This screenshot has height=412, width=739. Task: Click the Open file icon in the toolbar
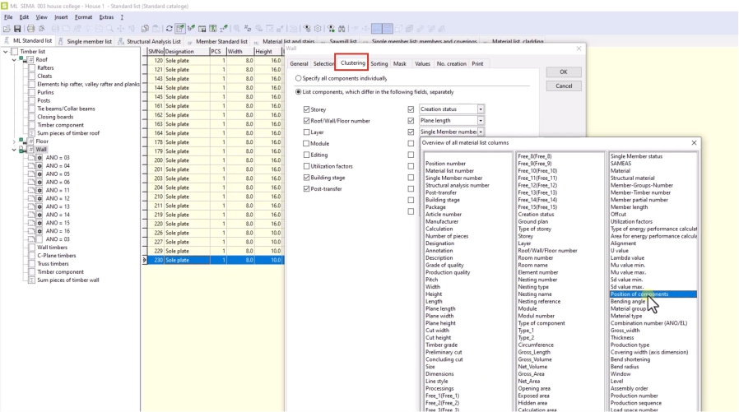pos(7,28)
